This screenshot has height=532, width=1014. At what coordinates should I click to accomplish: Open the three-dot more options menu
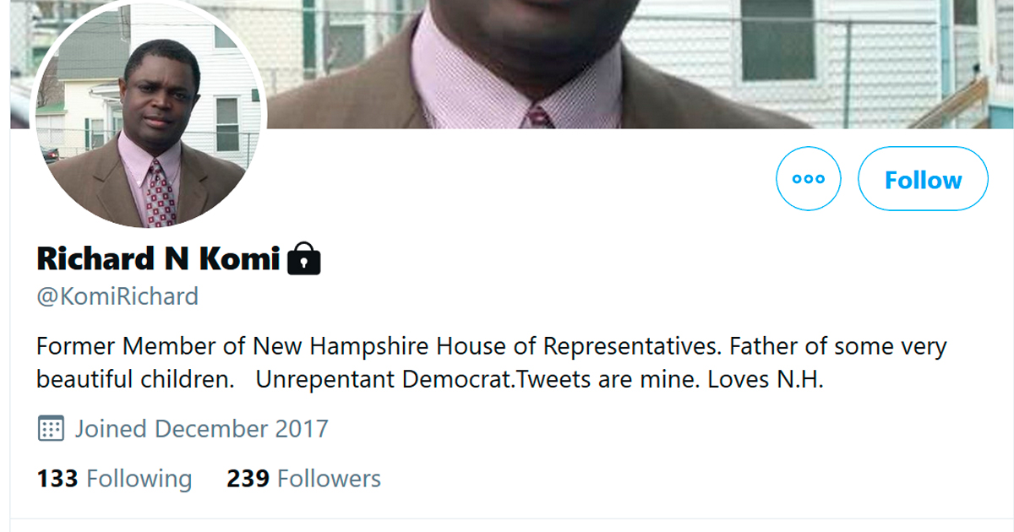point(809,179)
